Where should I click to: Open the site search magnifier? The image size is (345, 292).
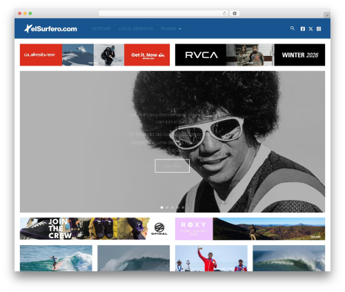[x=293, y=28]
